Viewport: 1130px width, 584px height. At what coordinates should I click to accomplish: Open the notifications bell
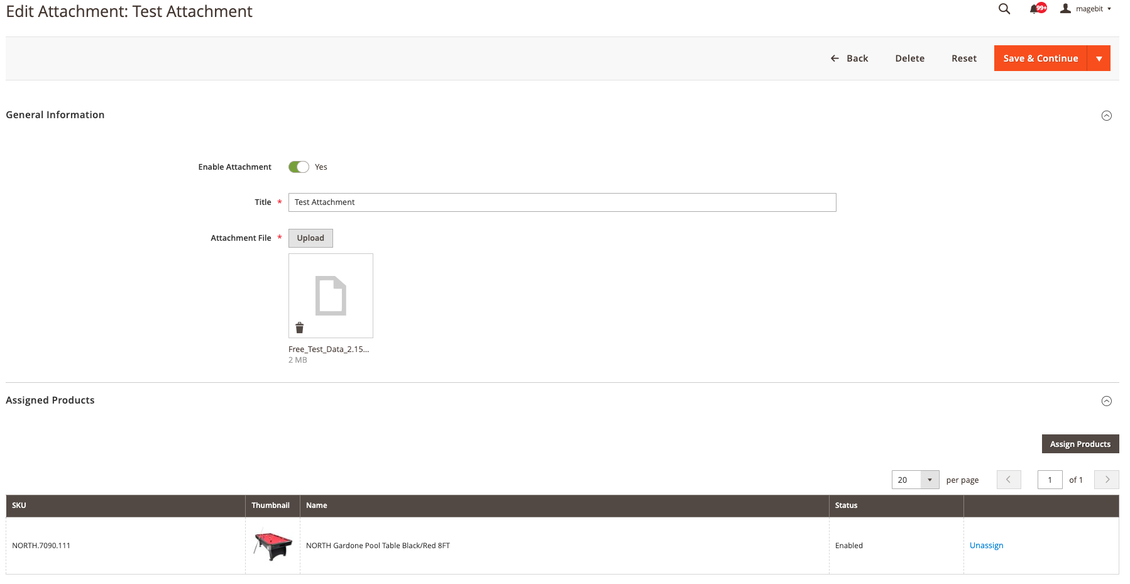[1034, 9]
